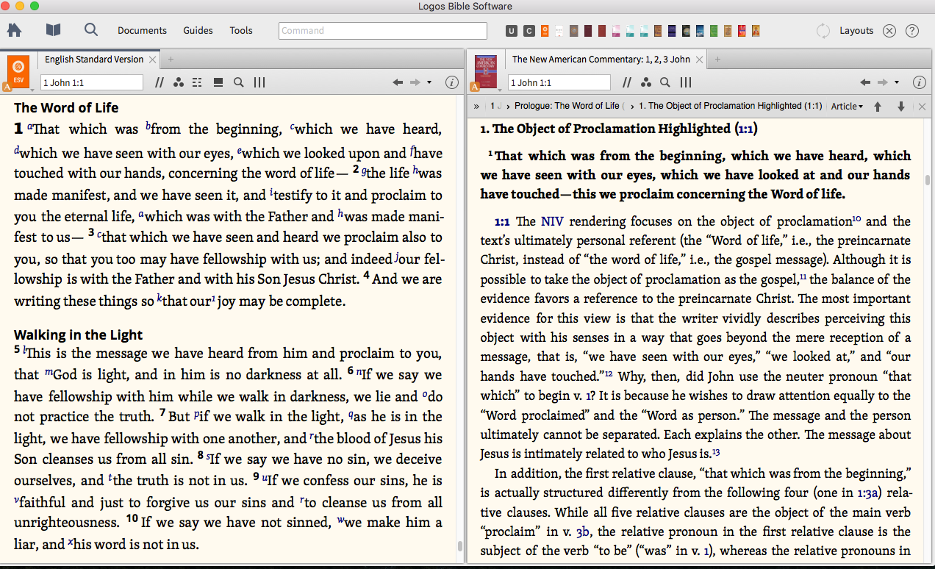The image size is (935, 569).
Task: Open the Layouts menu
Action: click(856, 31)
